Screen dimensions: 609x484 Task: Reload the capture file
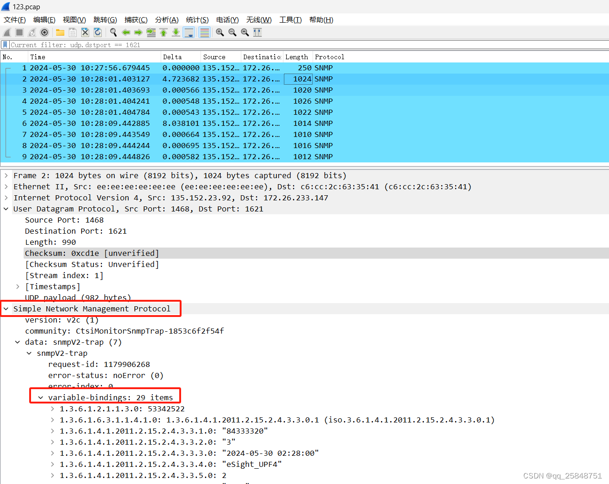point(98,32)
